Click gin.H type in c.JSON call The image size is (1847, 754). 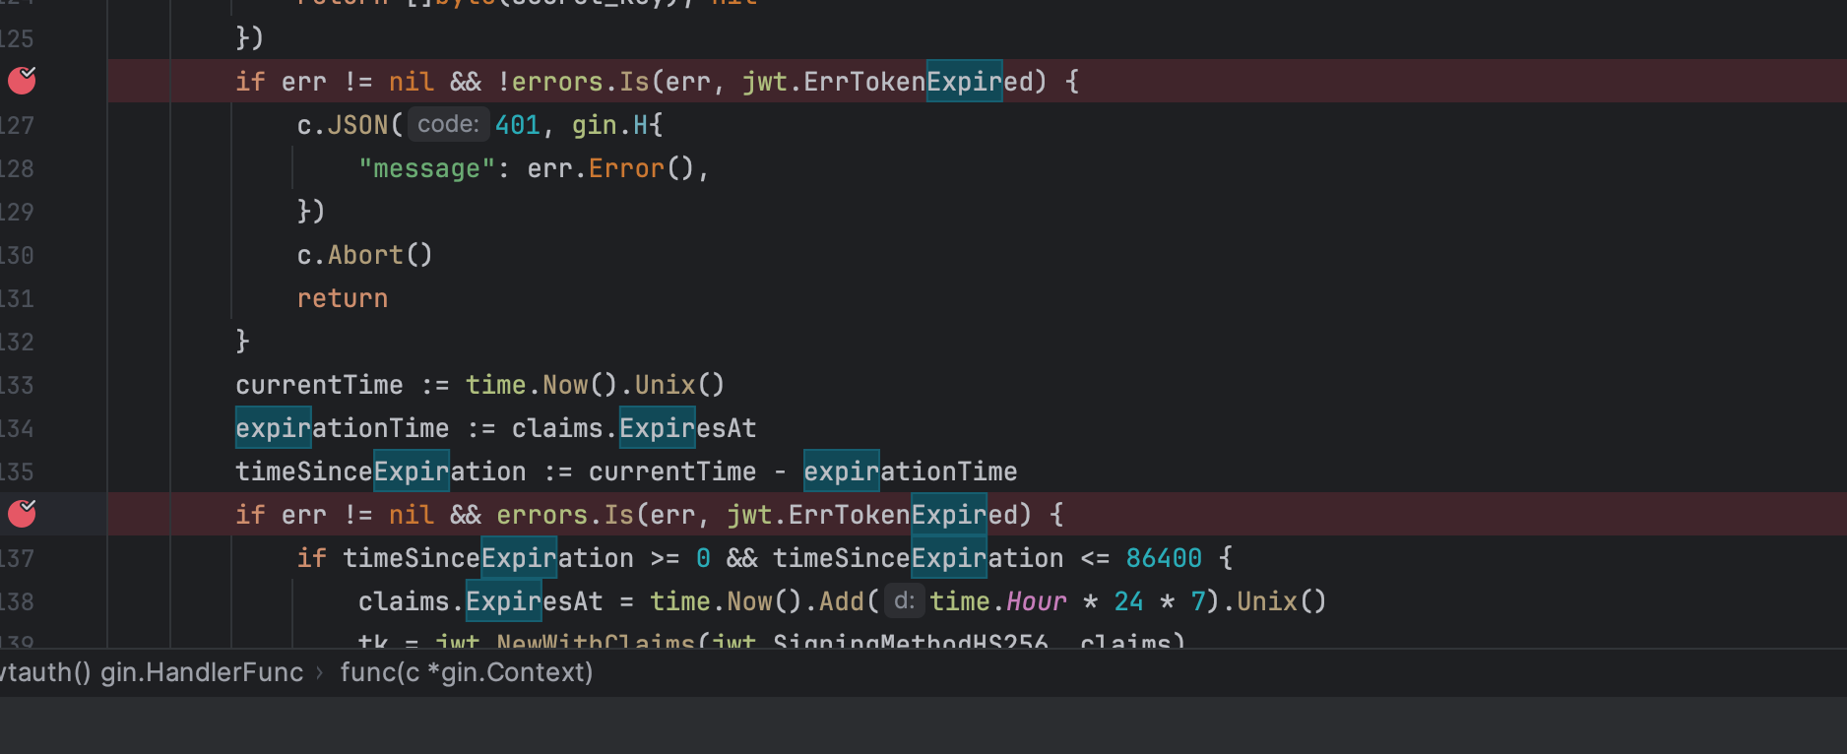click(x=609, y=125)
